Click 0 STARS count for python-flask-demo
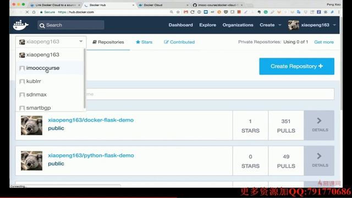 tap(250, 161)
